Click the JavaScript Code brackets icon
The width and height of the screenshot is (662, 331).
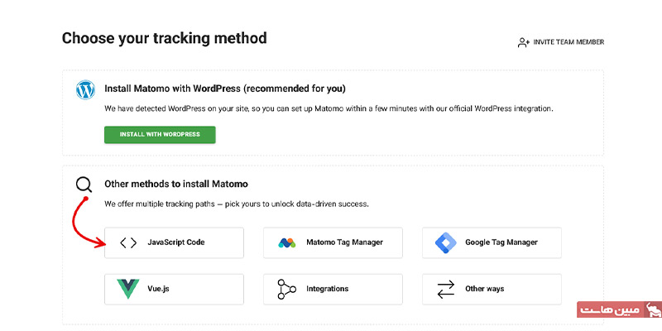point(128,242)
